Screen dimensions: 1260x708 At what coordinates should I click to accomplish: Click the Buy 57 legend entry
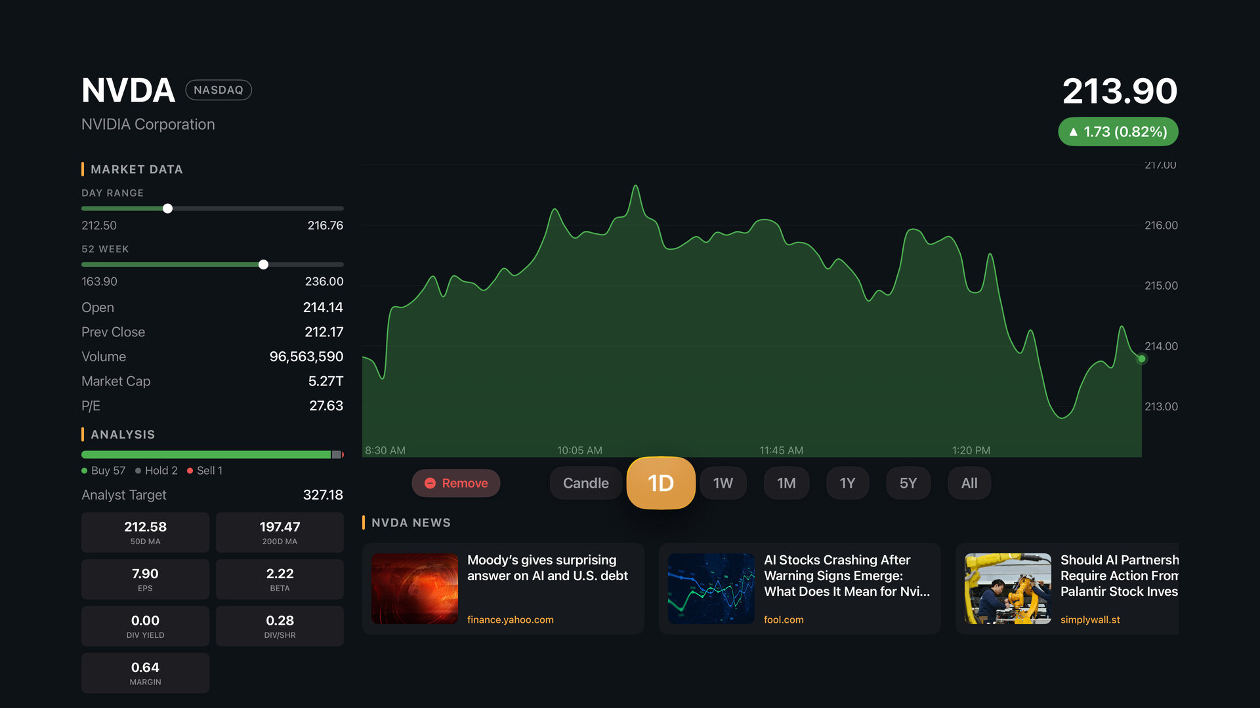(x=104, y=471)
